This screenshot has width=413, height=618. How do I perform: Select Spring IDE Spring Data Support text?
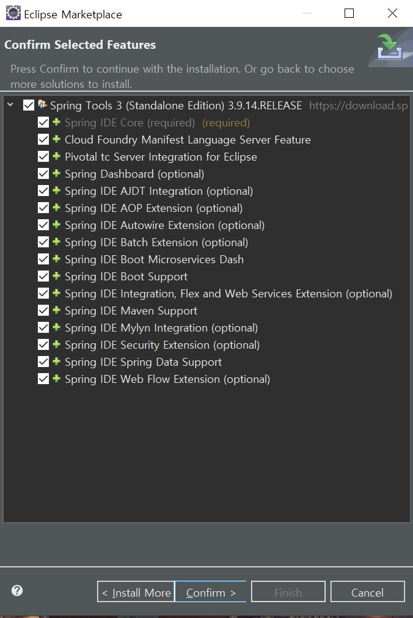click(143, 362)
